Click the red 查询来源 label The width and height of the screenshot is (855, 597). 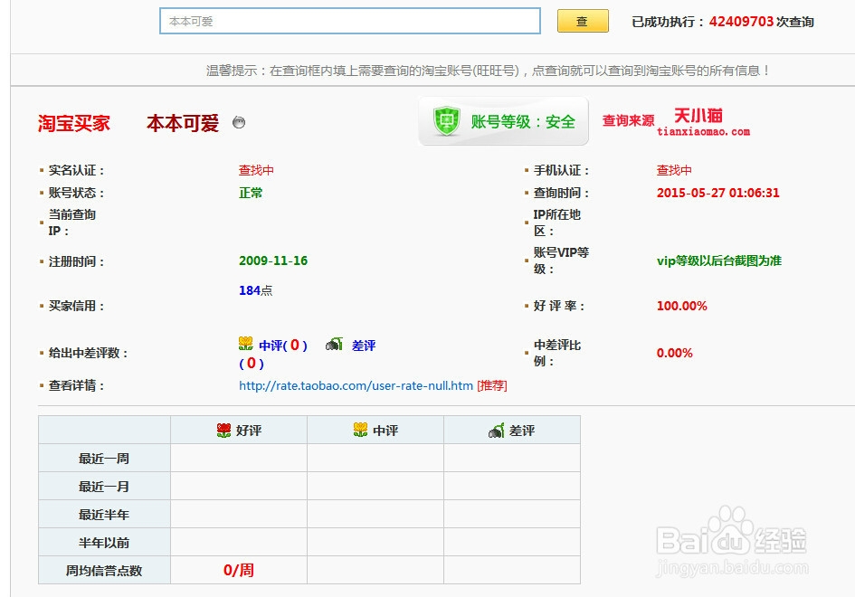(628, 121)
